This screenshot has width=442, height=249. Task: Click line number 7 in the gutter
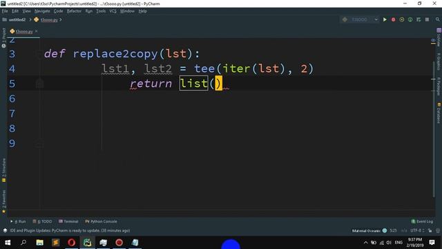(x=12, y=113)
